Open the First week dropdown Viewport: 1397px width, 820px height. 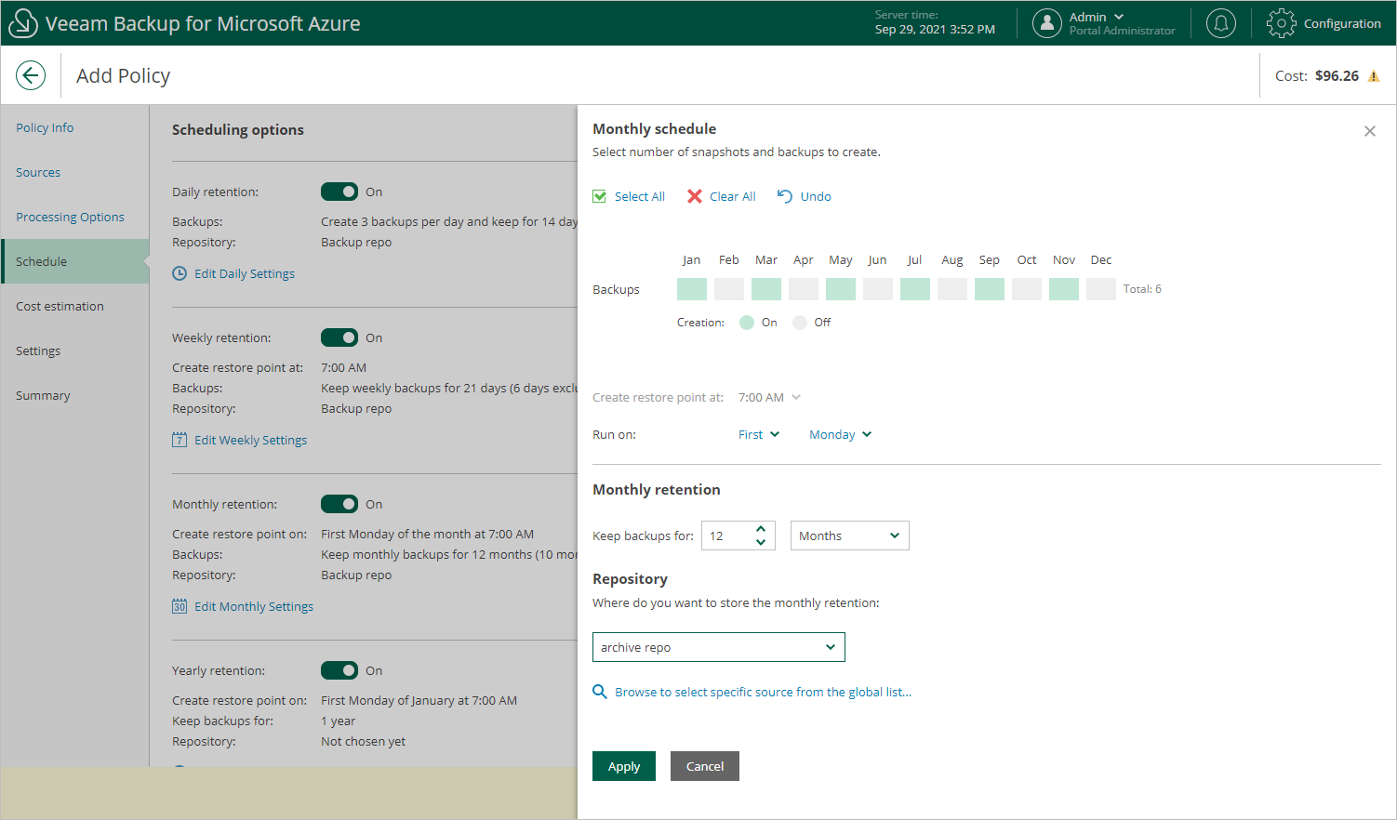click(759, 434)
